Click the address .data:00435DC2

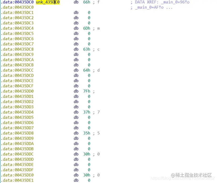[17, 18]
